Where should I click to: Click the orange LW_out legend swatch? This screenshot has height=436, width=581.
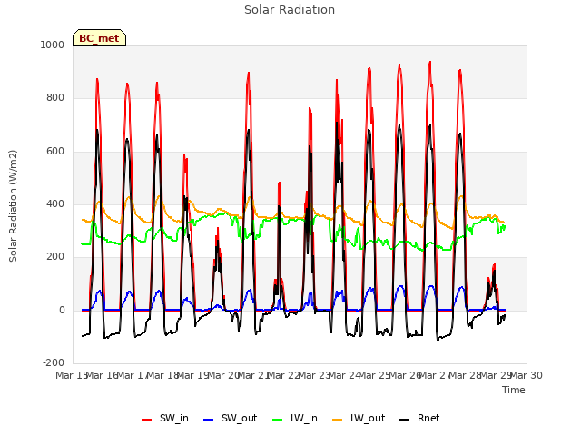338,420
